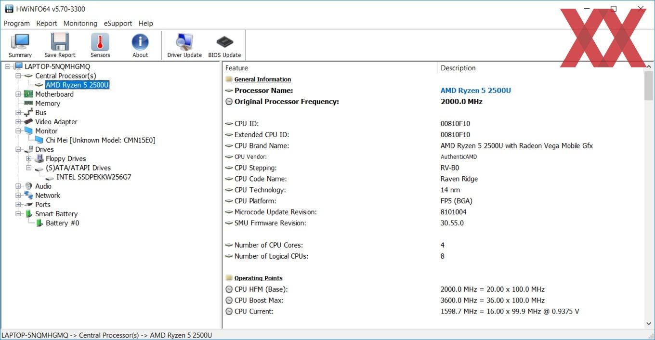This screenshot has height=340, width=655.
Task: Click the Drives icon in the tree
Action: point(28,149)
